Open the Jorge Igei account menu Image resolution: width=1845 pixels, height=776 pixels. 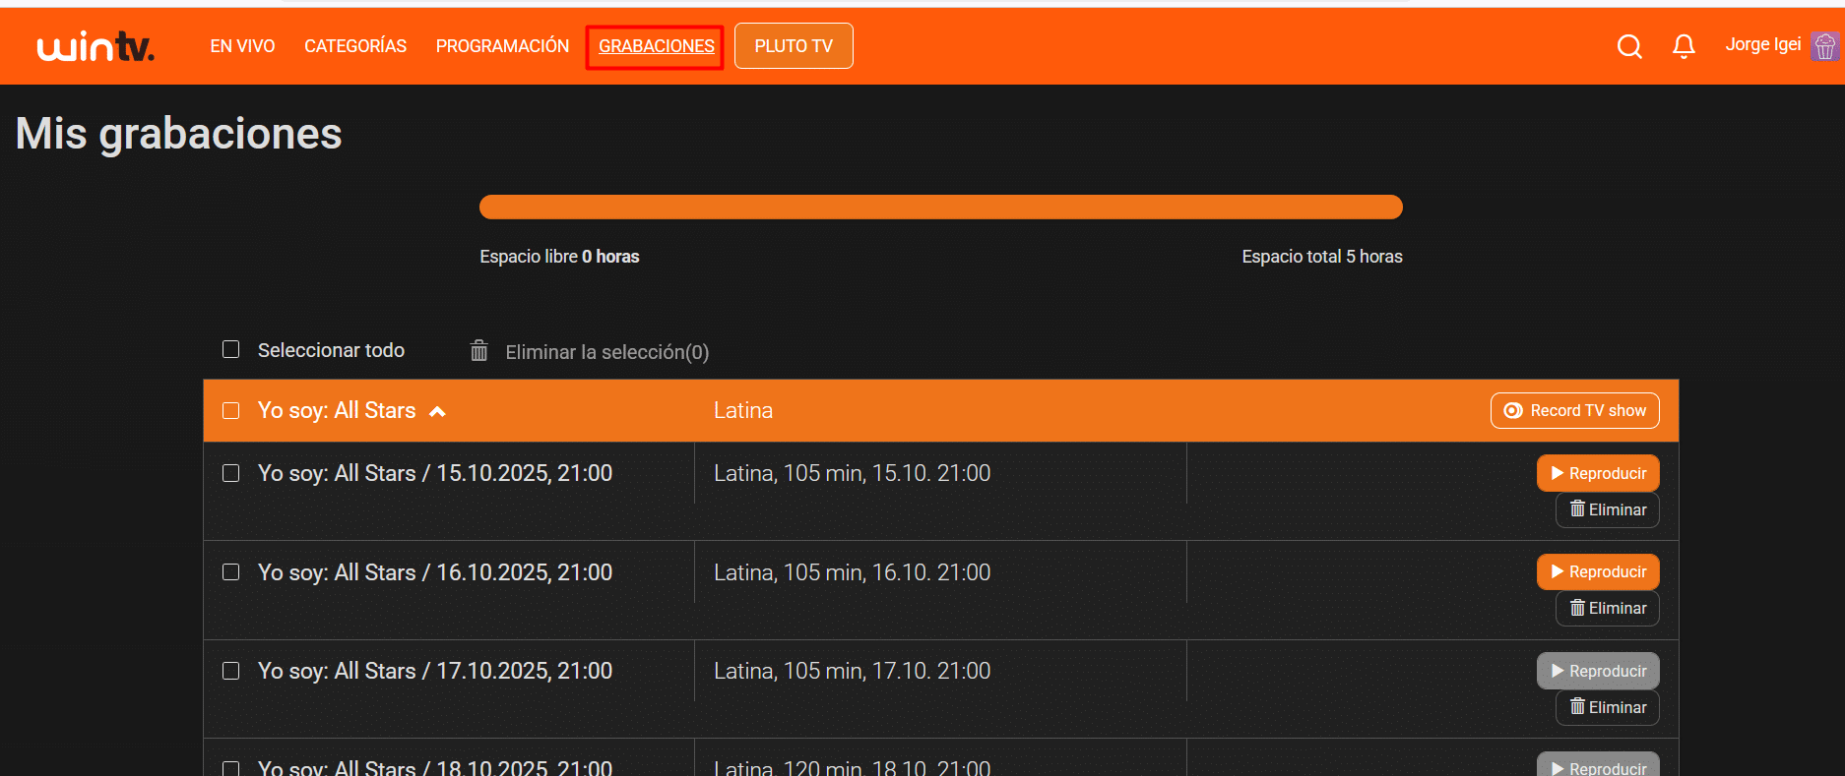1762,44
